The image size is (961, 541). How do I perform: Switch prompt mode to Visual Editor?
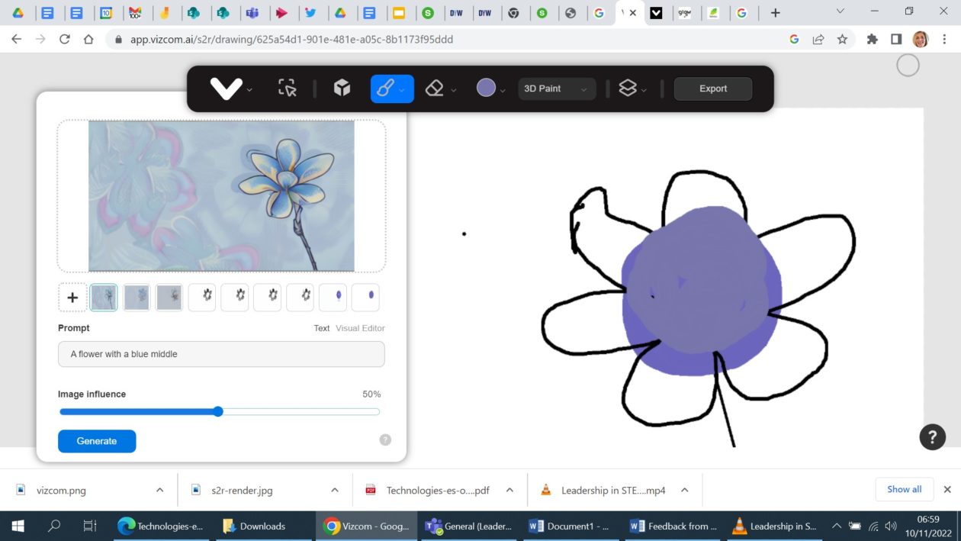361,328
